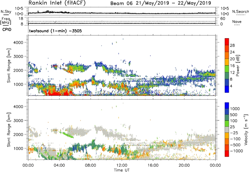
Task: Click the power scale value '4'
Action: click(231, 86)
